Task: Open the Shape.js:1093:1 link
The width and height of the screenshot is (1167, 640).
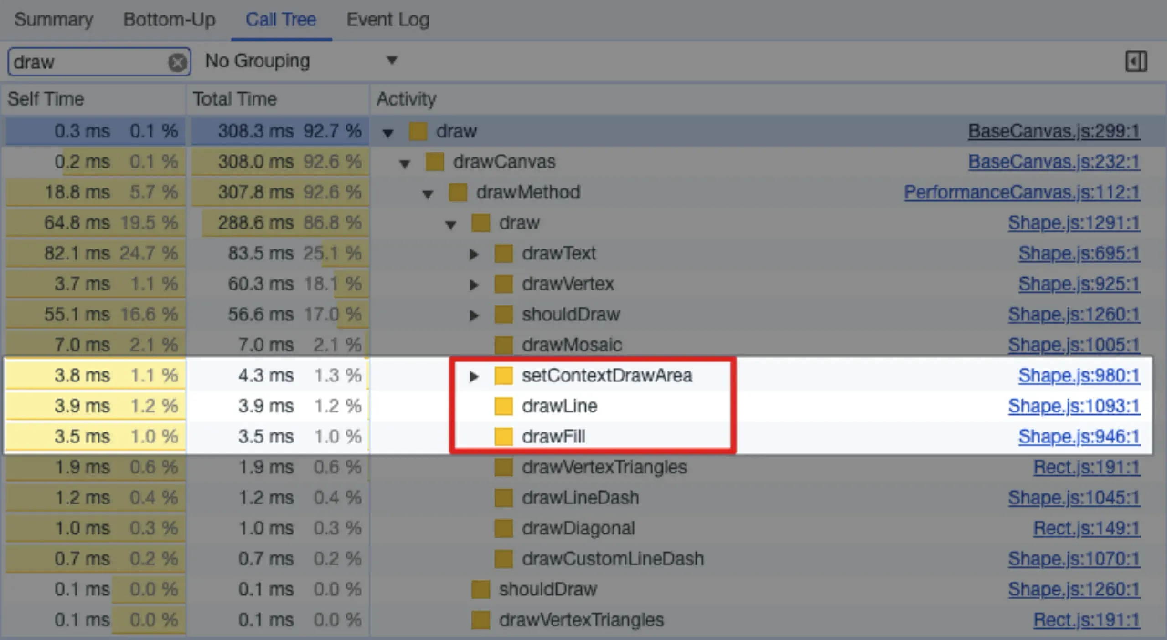Action: pyautogui.click(x=1074, y=406)
